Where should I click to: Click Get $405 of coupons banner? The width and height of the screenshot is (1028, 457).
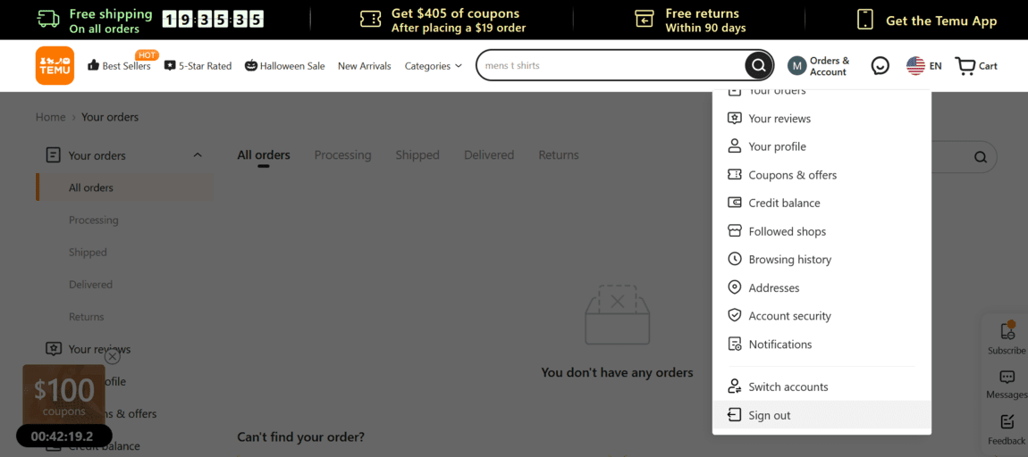click(443, 20)
